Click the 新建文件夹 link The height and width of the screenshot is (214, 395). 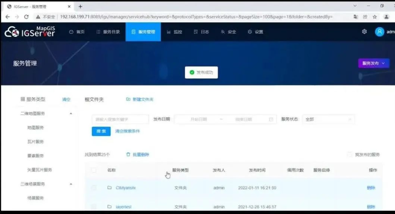(140, 99)
